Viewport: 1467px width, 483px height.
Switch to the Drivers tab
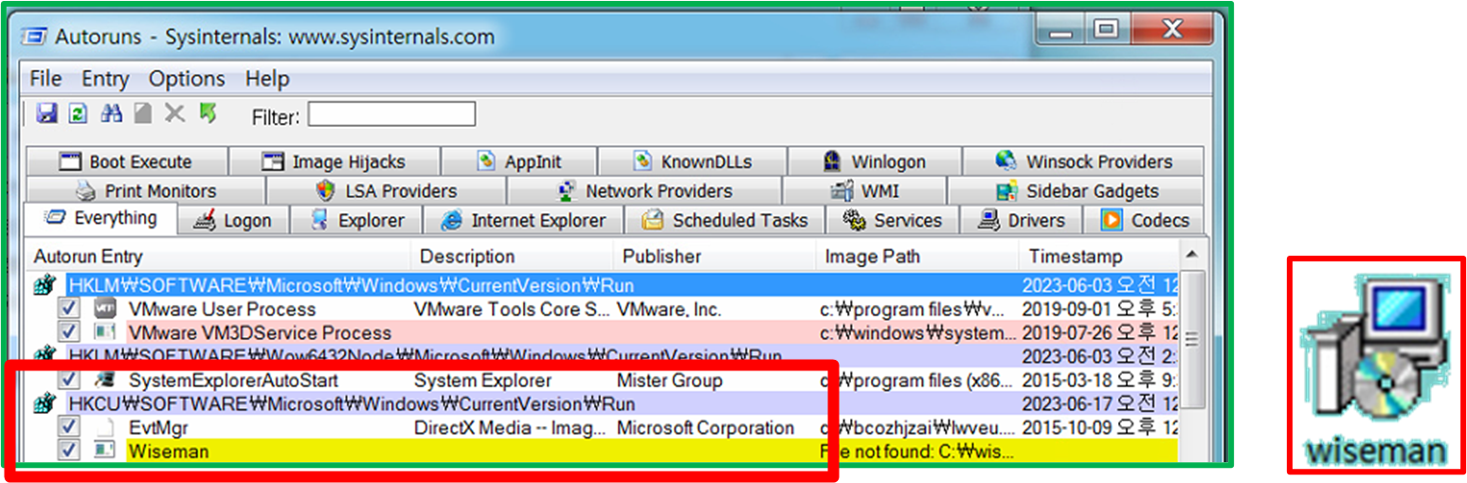(1021, 221)
